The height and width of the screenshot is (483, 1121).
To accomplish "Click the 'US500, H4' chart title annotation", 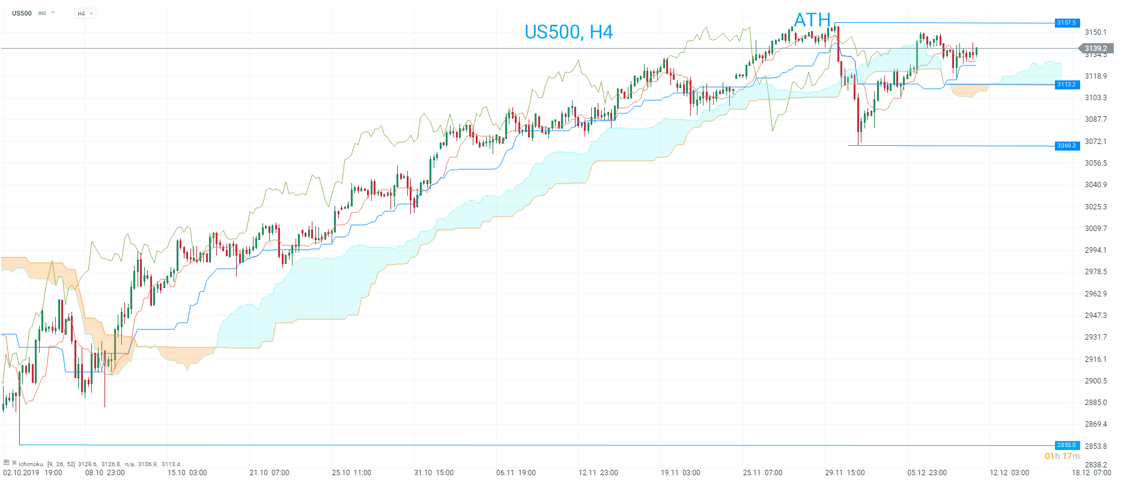I will (568, 32).
